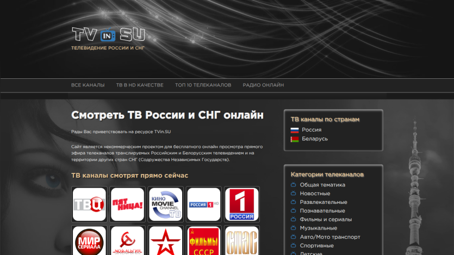Click TV icon beside Музыкальные
454x255 pixels.
pyautogui.click(x=293, y=228)
